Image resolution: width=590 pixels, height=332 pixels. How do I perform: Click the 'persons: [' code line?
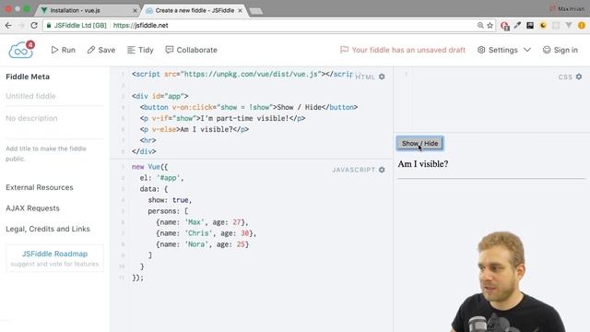[168, 211]
